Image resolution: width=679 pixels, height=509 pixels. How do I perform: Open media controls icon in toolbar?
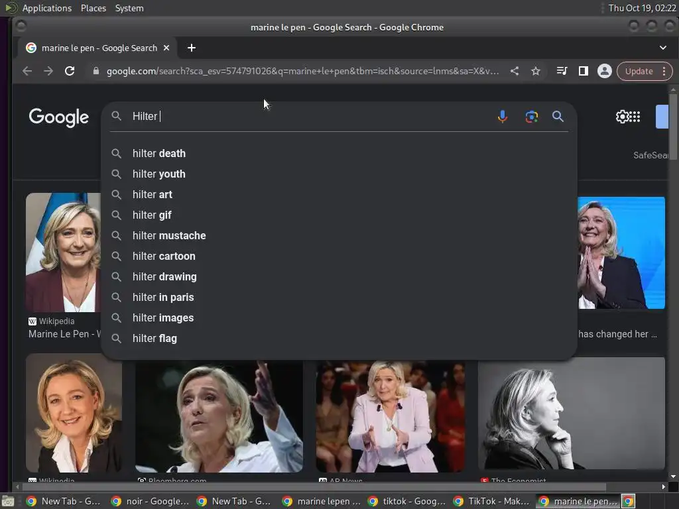coord(562,71)
